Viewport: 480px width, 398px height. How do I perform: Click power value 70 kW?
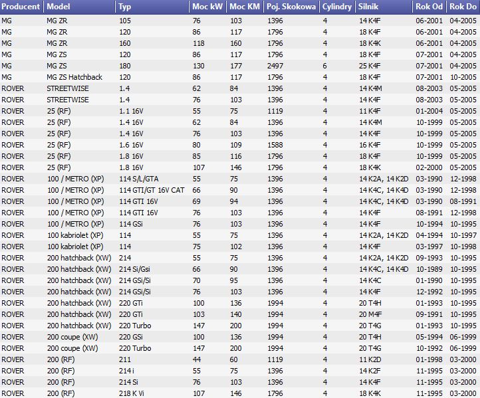click(197, 281)
